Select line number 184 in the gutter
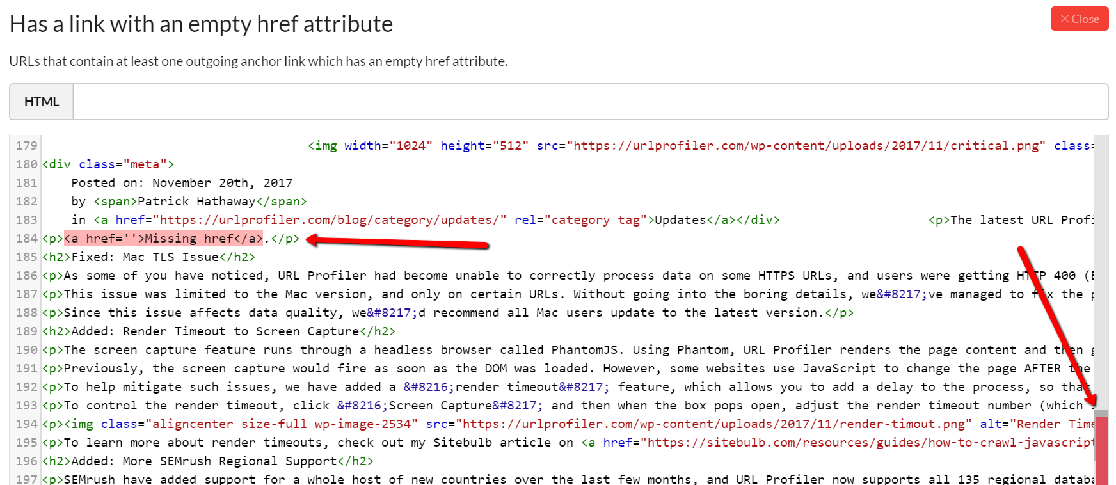The height and width of the screenshot is (485, 1116). (x=26, y=239)
